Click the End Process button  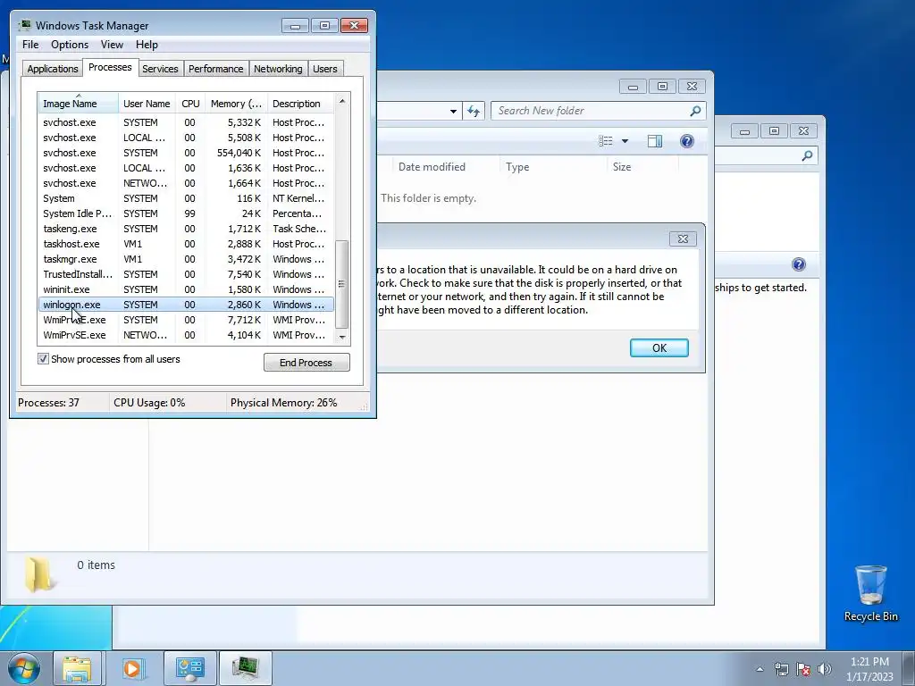click(x=306, y=363)
